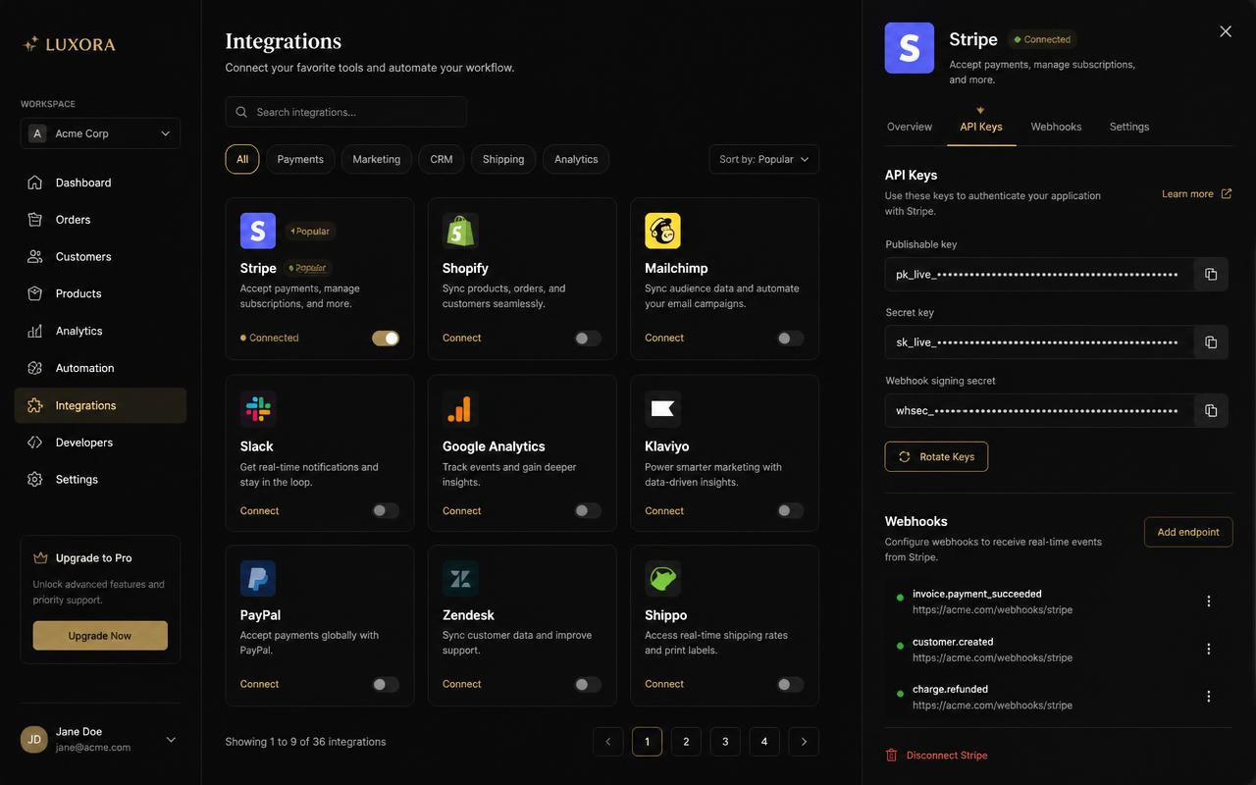Screen dimensions: 1256x785
Task: Open the Learn more link
Action: (1196, 194)
